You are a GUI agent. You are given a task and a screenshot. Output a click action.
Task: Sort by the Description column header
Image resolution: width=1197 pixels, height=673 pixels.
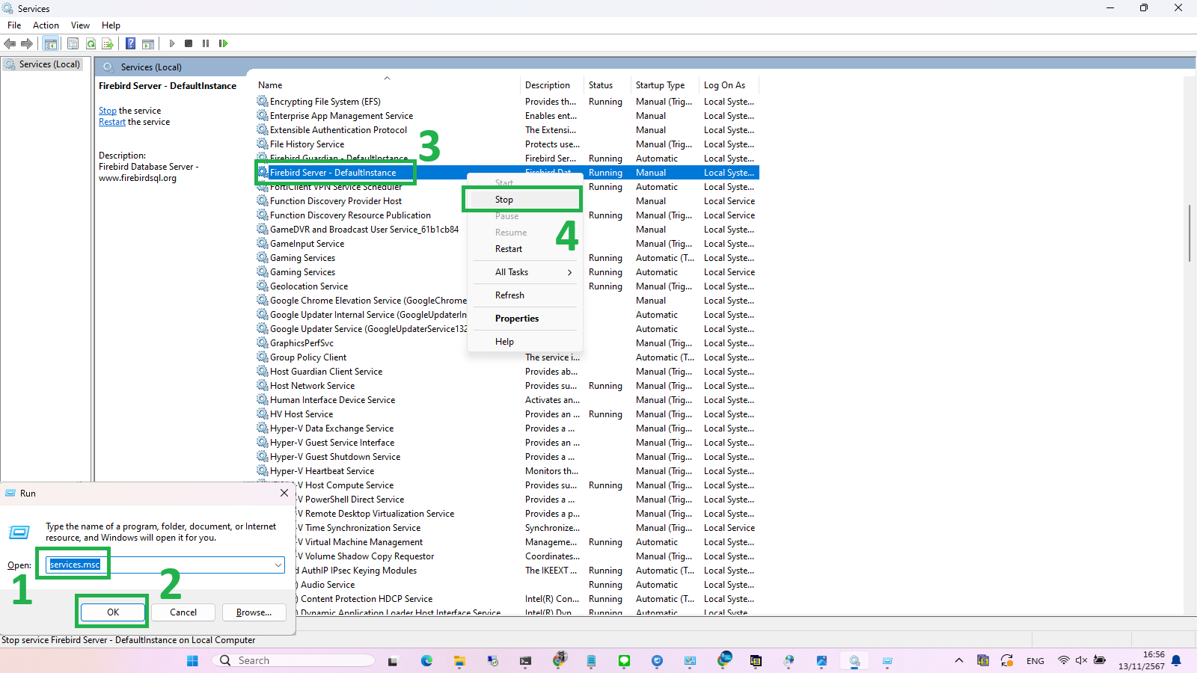click(552, 85)
